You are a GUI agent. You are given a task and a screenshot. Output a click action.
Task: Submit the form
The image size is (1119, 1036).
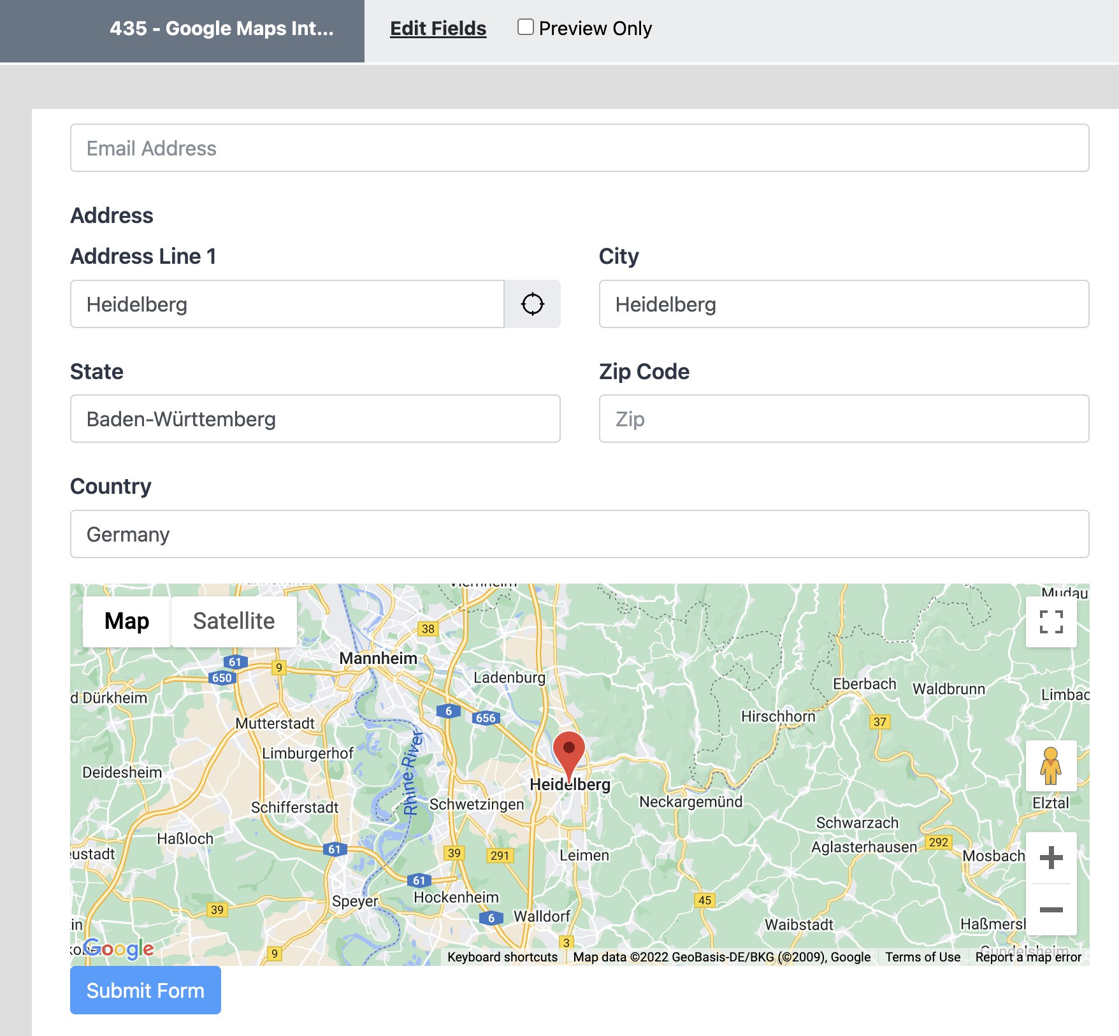[x=145, y=990]
